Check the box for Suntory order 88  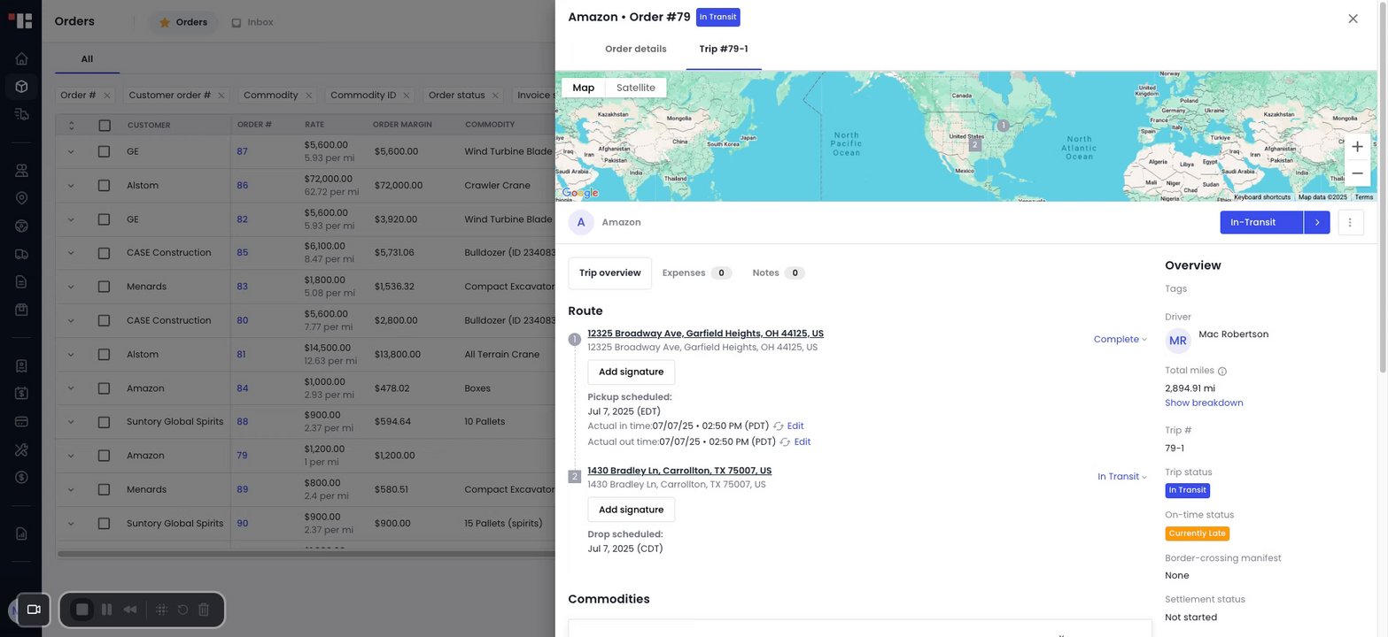point(105,422)
